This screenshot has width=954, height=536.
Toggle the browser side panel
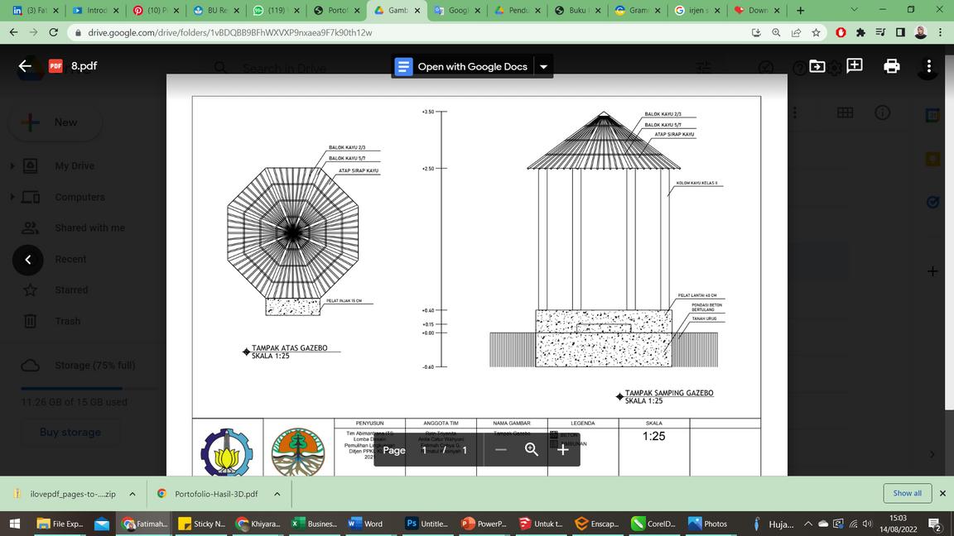(900, 33)
